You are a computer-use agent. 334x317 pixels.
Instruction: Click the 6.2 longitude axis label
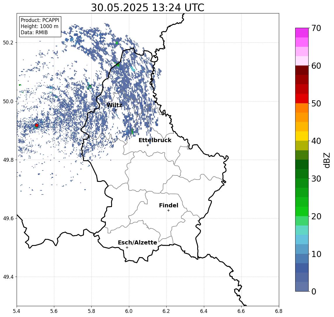click(x=166, y=311)
